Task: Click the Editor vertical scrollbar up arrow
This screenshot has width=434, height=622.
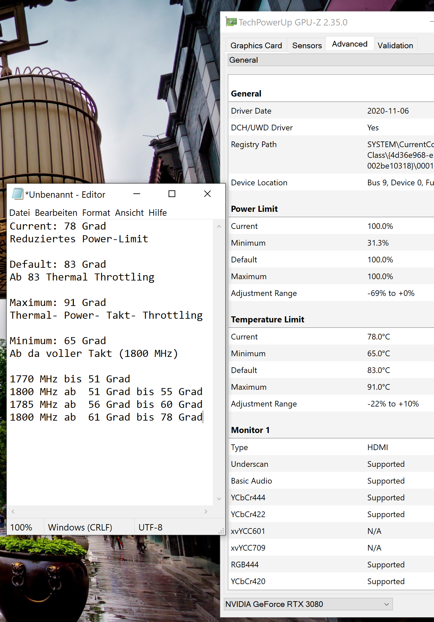Action: coord(219,227)
